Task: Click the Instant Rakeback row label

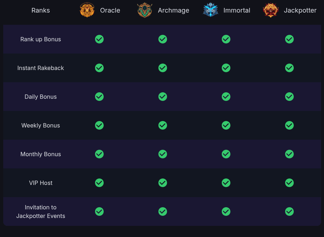Action: [41, 68]
